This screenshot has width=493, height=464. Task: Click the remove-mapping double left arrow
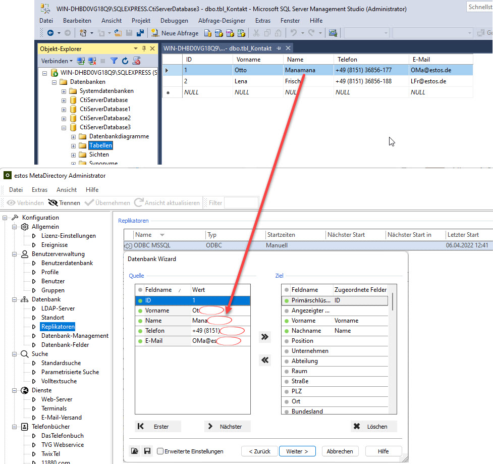(265, 360)
